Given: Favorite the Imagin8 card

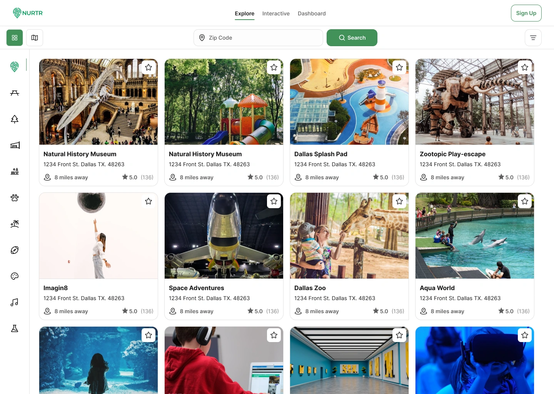Looking at the screenshot, I should click(x=149, y=201).
